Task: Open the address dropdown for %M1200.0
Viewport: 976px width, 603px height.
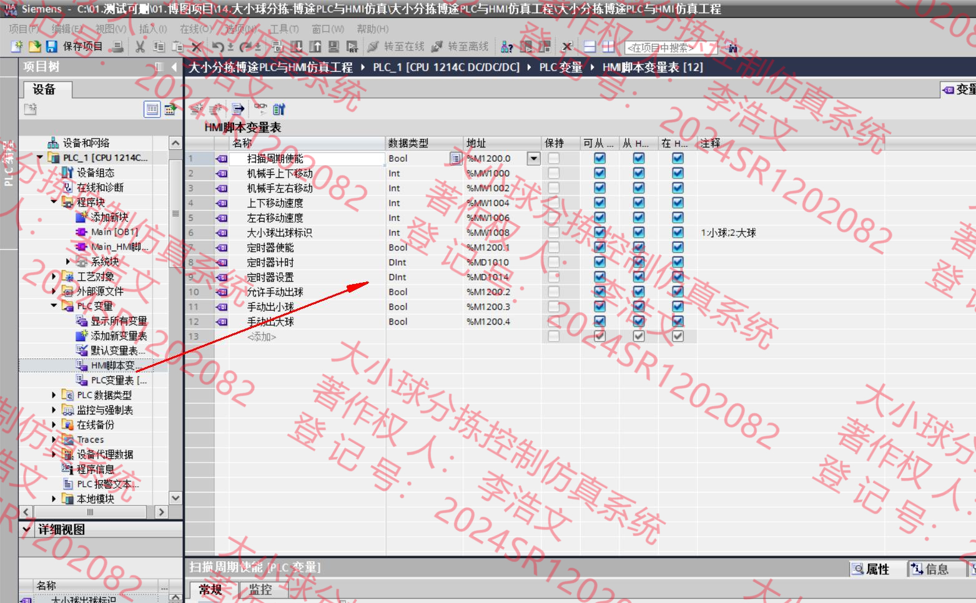Action: click(x=533, y=159)
